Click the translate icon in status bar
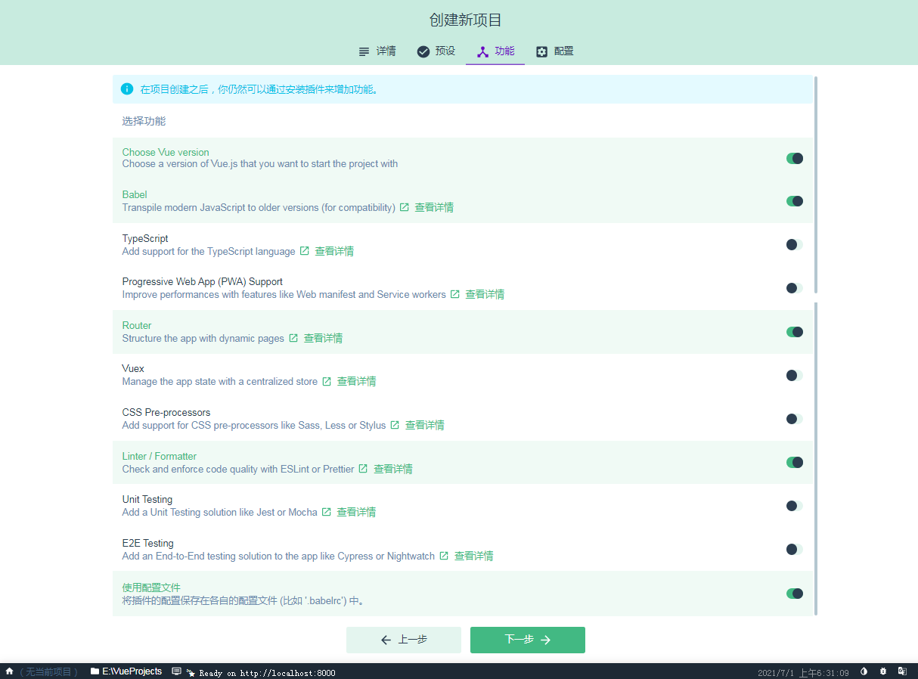This screenshot has width=918, height=679. click(x=902, y=671)
